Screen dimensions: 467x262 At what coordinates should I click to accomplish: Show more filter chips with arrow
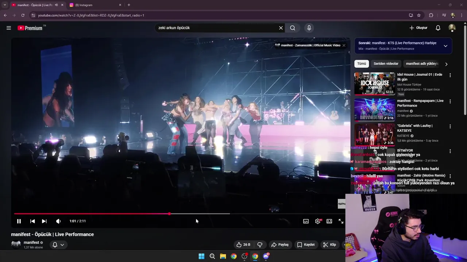pyautogui.click(x=446, y=64)
